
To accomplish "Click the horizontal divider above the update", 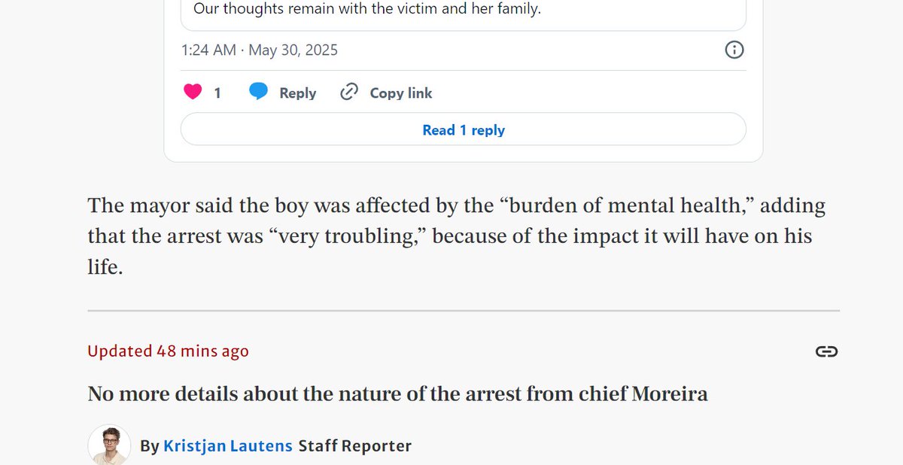I will [464, 310].
